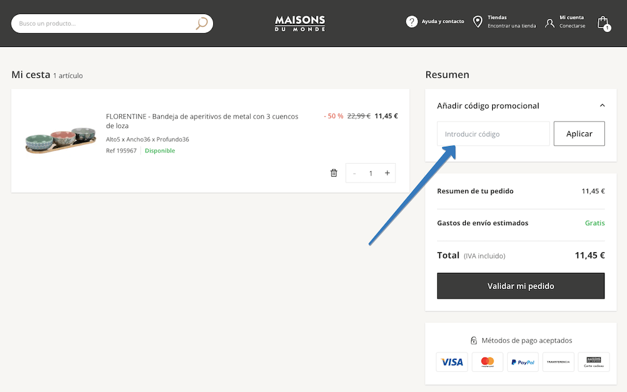Open account settings via the person icon
The height and width of the screenshot is (392, 627).
(x=550, y=22)
